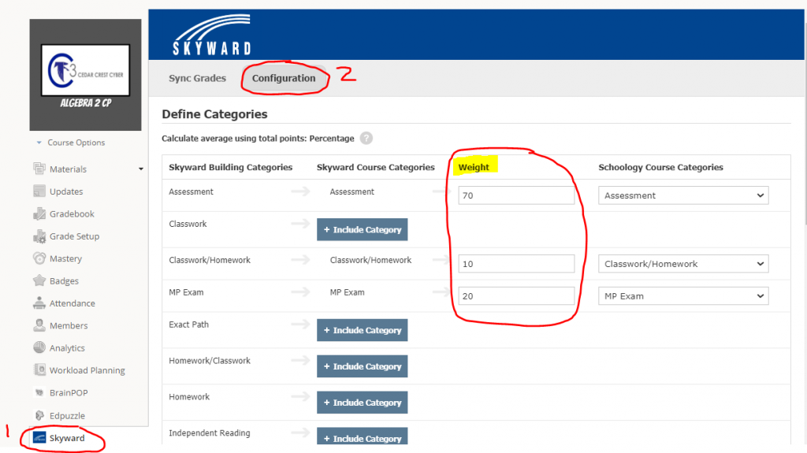Include the Homework/Classwork category
The width and height of the screenshot is (807, 453).
coord(363,366)
